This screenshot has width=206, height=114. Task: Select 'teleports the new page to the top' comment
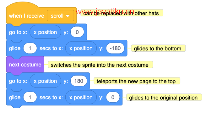click(137, 81)
